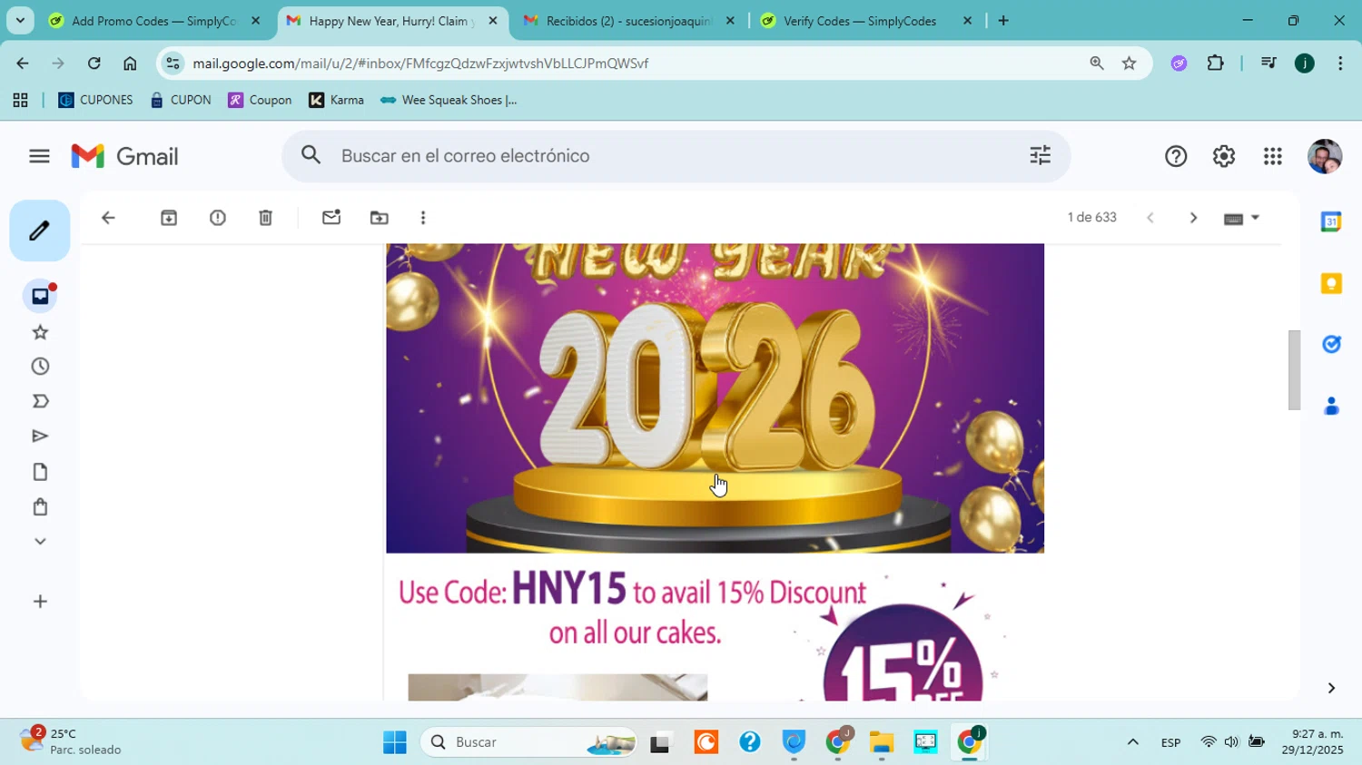Navigate back in browser
Screen dimensions: 1362x765
(23, 64)
